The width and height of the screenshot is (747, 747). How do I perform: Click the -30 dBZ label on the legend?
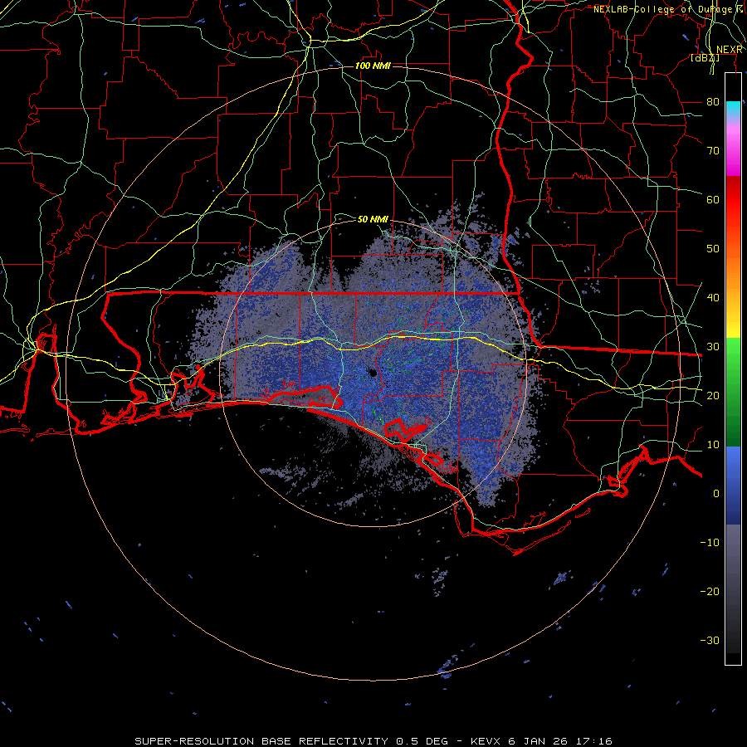point(710,641)
